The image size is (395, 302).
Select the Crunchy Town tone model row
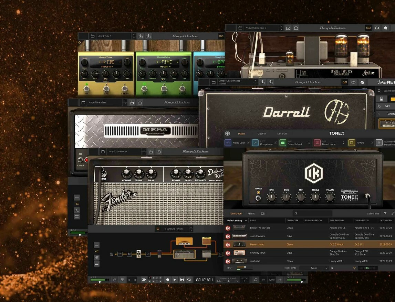pyautogui.click(x=309, y=253)
